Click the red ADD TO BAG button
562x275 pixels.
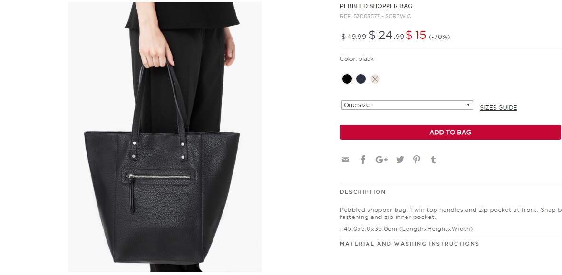point(450,132)
